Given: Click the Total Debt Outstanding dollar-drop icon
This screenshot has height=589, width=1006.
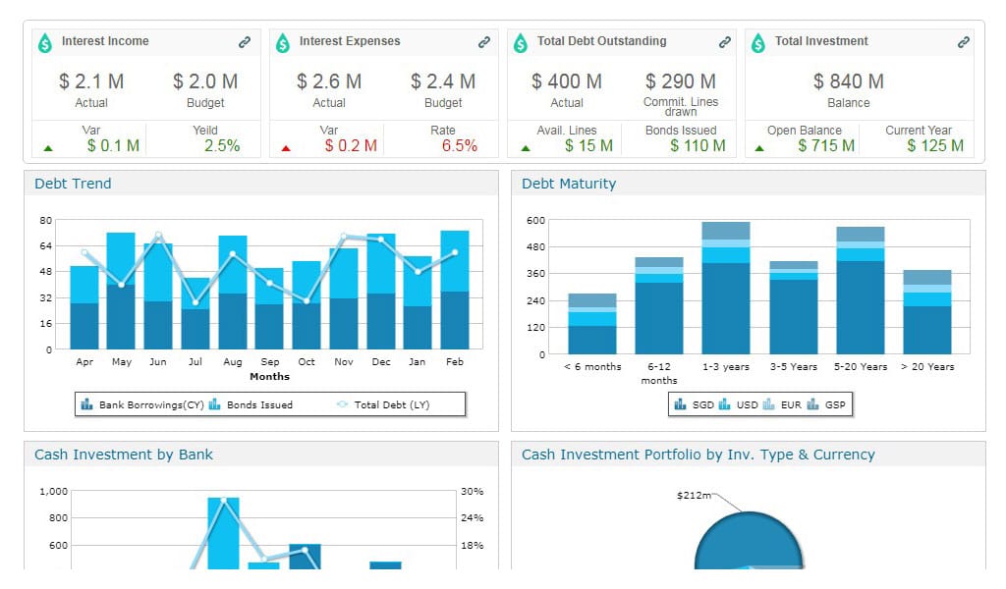Looking at the screenshot, I should coord(521,43).
